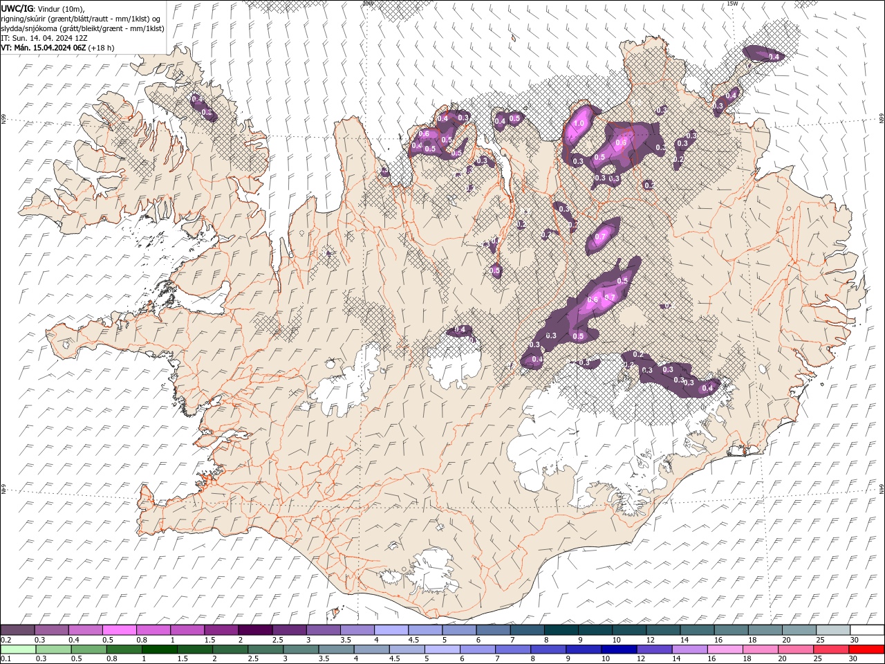The width and height of the screenshot is (885, 664).
Task: Select the very dark purple 2–2.5 upper legend swatch
Action: click(x=255, y=630)
